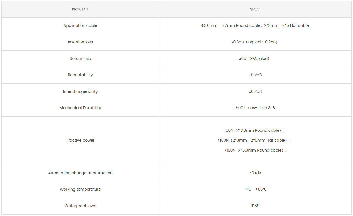This screenshot has width=353, height=216.
Task: Select the Repeatability row label
Action: click(80, 75)
